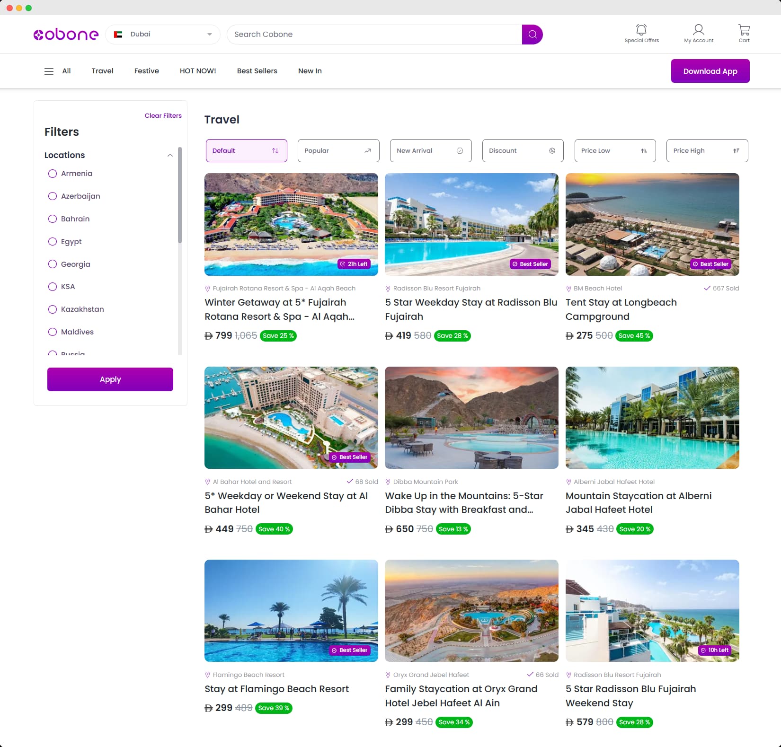Image resolution: width=781 pixels, height=747 pixels.
Task: Switch to the Best Sellers tab
Action: [x=257, y=71]
